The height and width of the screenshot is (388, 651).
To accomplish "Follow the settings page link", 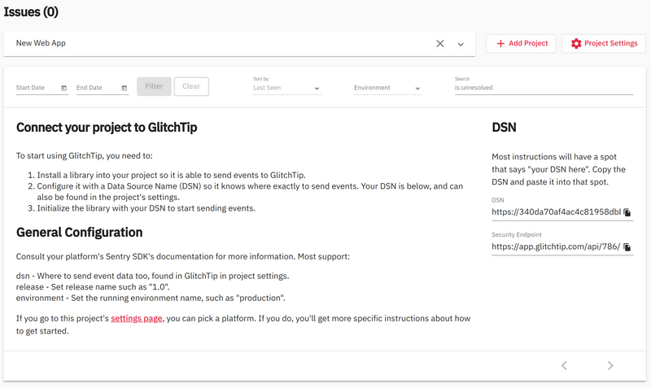I will pyautogui.click(x=137, y=318).
